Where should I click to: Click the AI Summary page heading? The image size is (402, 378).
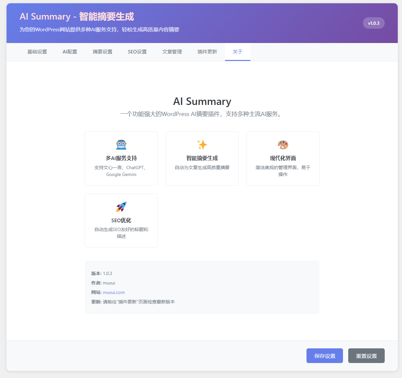[x=202, y=101]
